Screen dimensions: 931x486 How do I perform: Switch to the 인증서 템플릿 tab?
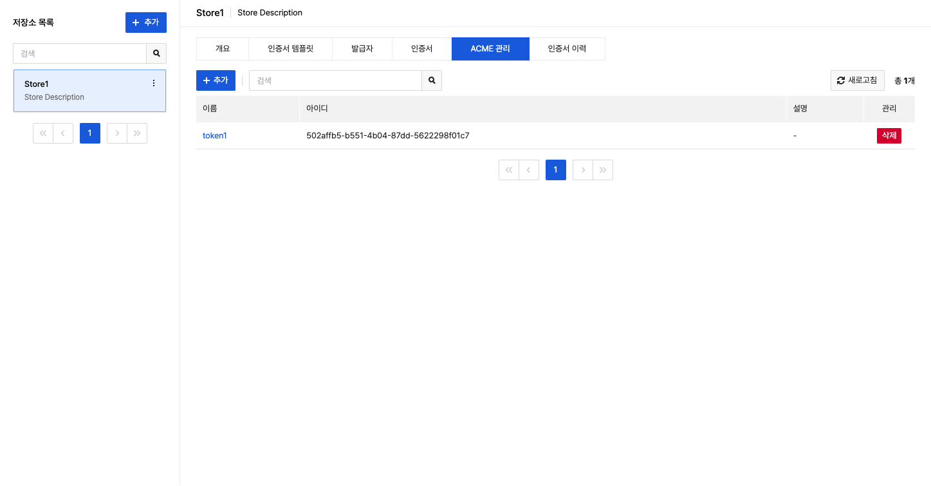[290, 48]
